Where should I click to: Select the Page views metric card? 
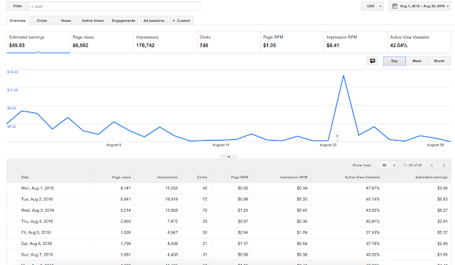102,42
